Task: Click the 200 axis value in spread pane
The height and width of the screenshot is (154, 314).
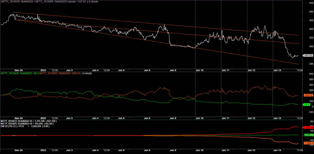Action: (x=311, y=64)
